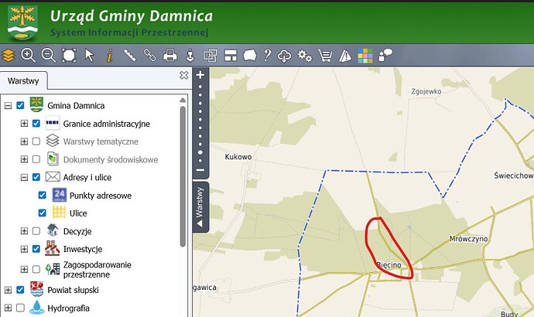Click the zoom level slider handle
Screen dimensions: 534x317
coord(200,152)
